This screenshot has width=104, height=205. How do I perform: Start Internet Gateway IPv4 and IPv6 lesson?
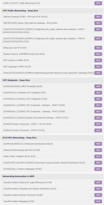pos(98,17)
